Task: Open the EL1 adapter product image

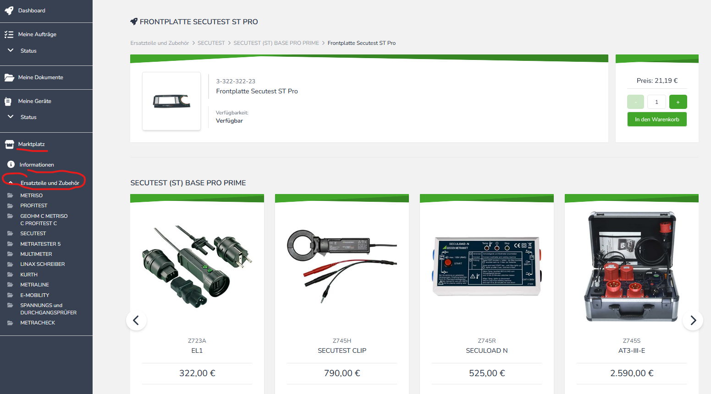Action: tap(197, 265)
